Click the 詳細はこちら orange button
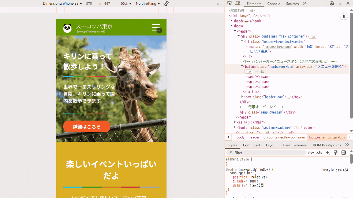The height and width of the screenshot is (198, 353). pos(87,126)
